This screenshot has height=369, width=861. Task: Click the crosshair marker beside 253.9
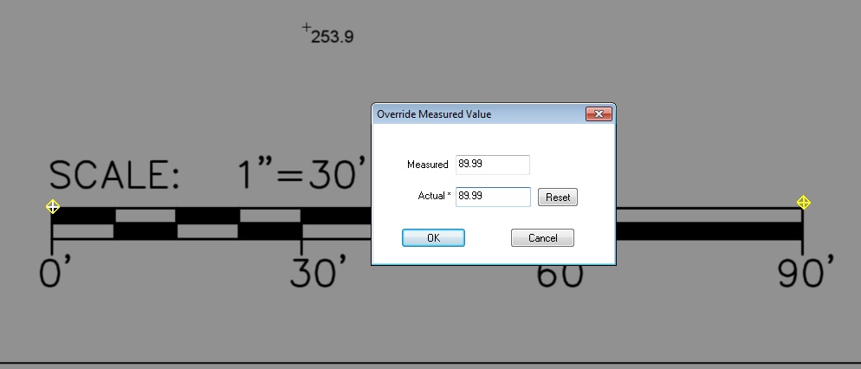(x=306, y=29)
